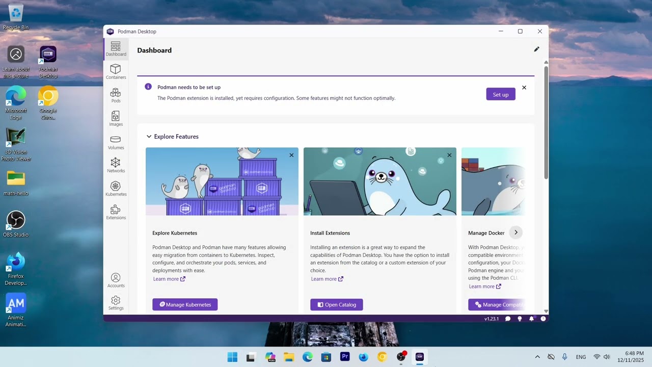Select 3D Vision Photo Viewer desktop icon
Screen dimensions: 652x367
tap(16, 145)
